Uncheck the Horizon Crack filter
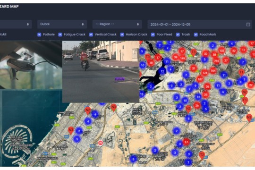The width and height of the screenshot is (255, 170). click(122, 34)
